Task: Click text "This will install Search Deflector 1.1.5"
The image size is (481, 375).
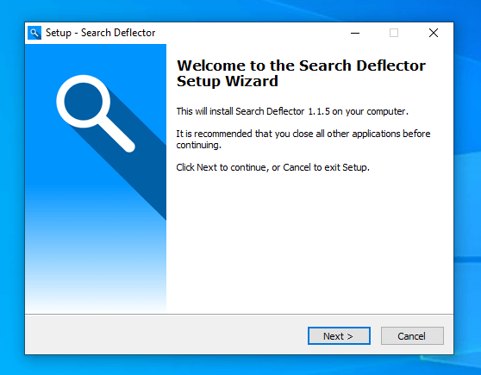Action: pos(253,111)
